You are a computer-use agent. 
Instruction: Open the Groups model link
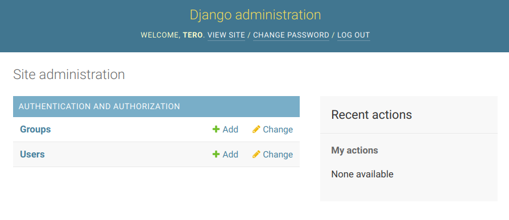35,130
